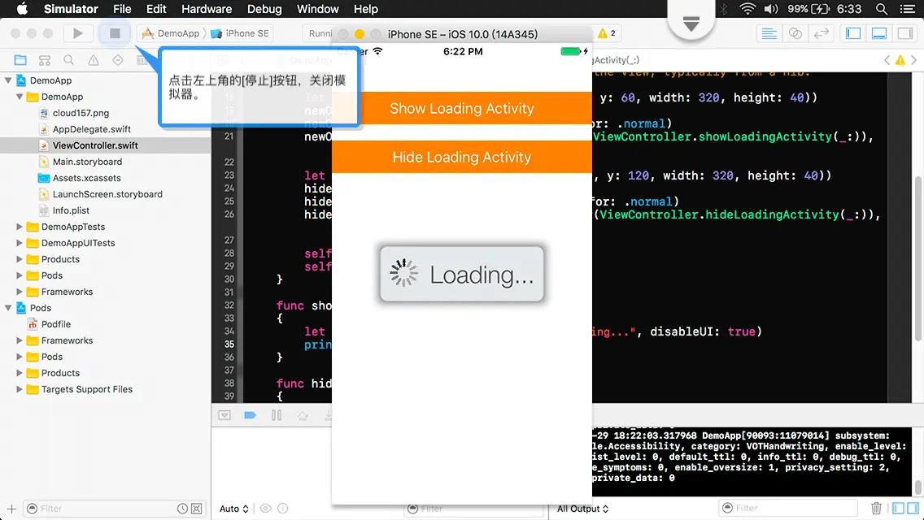The height and width of the screenshot is (520, 924).
Task: Collapse the DemoApp project root
Action: [x=8, y=80]
